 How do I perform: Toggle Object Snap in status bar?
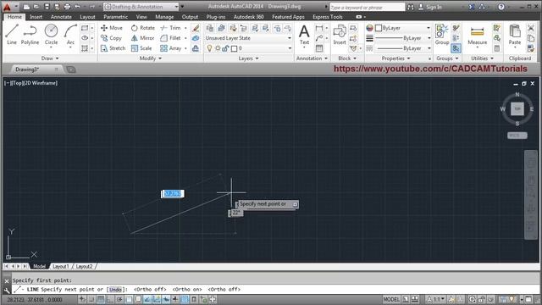click(x=129, y=299)
